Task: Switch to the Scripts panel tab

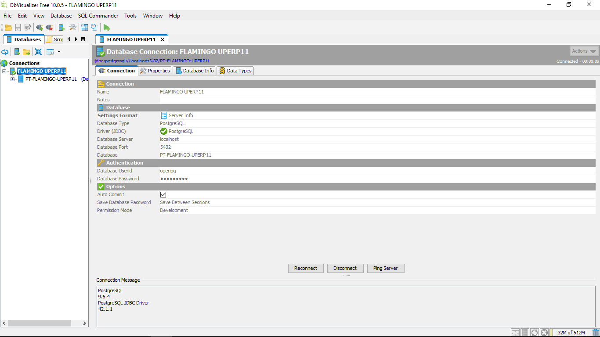Action: coord(55,39)
